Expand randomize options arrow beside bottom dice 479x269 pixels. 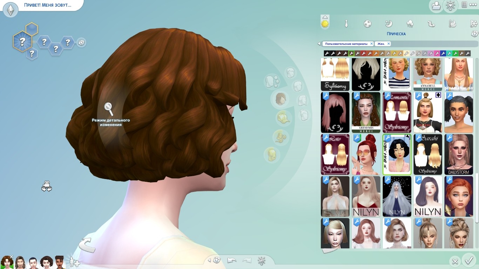209,260
